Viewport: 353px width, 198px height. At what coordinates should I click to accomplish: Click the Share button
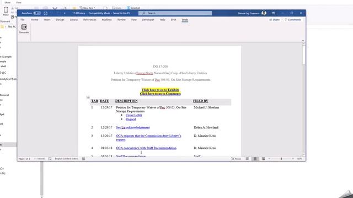275,20
